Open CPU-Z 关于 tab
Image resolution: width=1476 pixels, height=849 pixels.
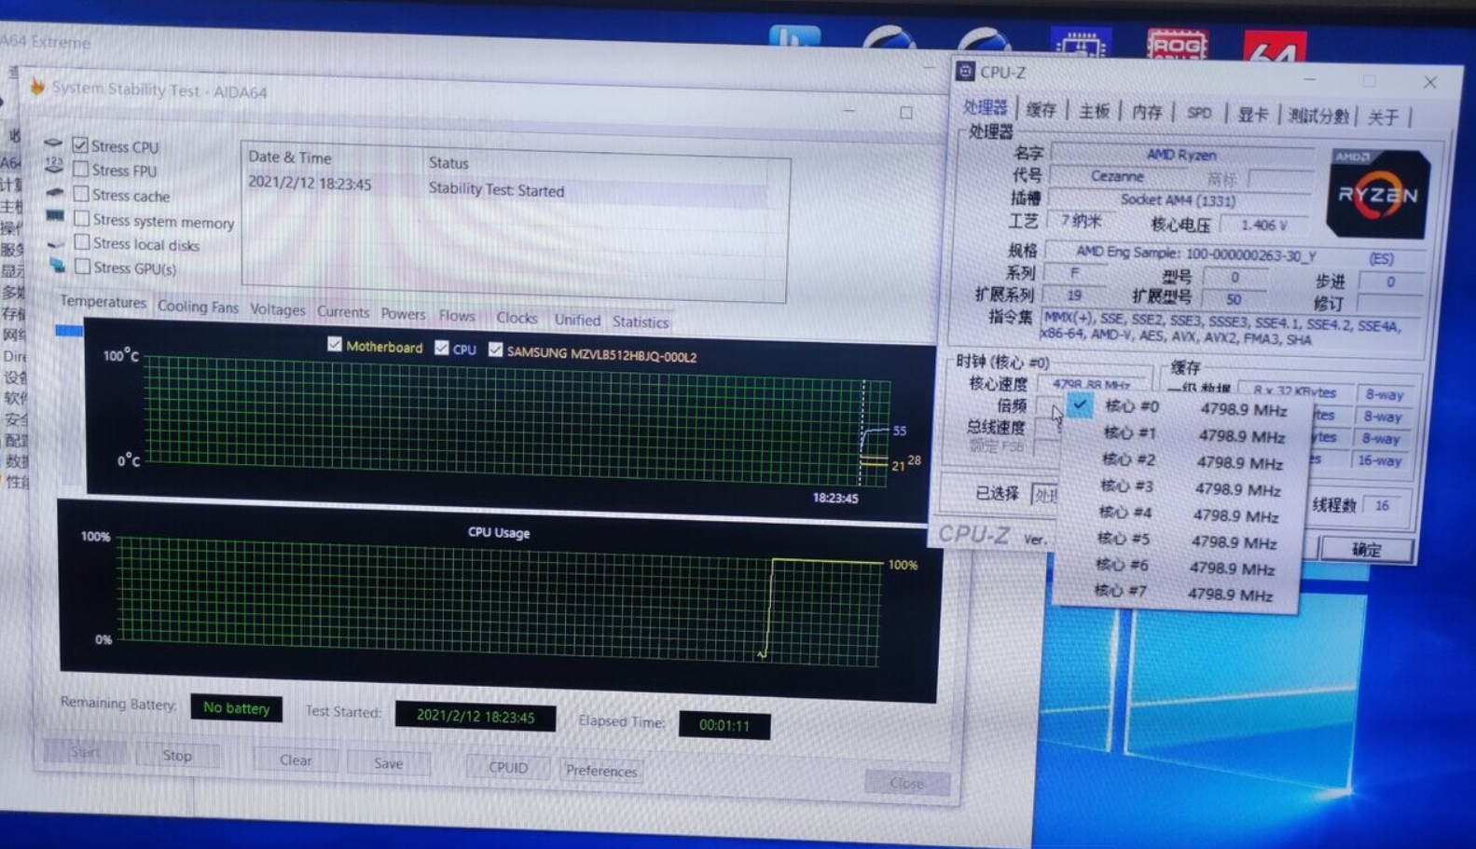[1383, 117]
